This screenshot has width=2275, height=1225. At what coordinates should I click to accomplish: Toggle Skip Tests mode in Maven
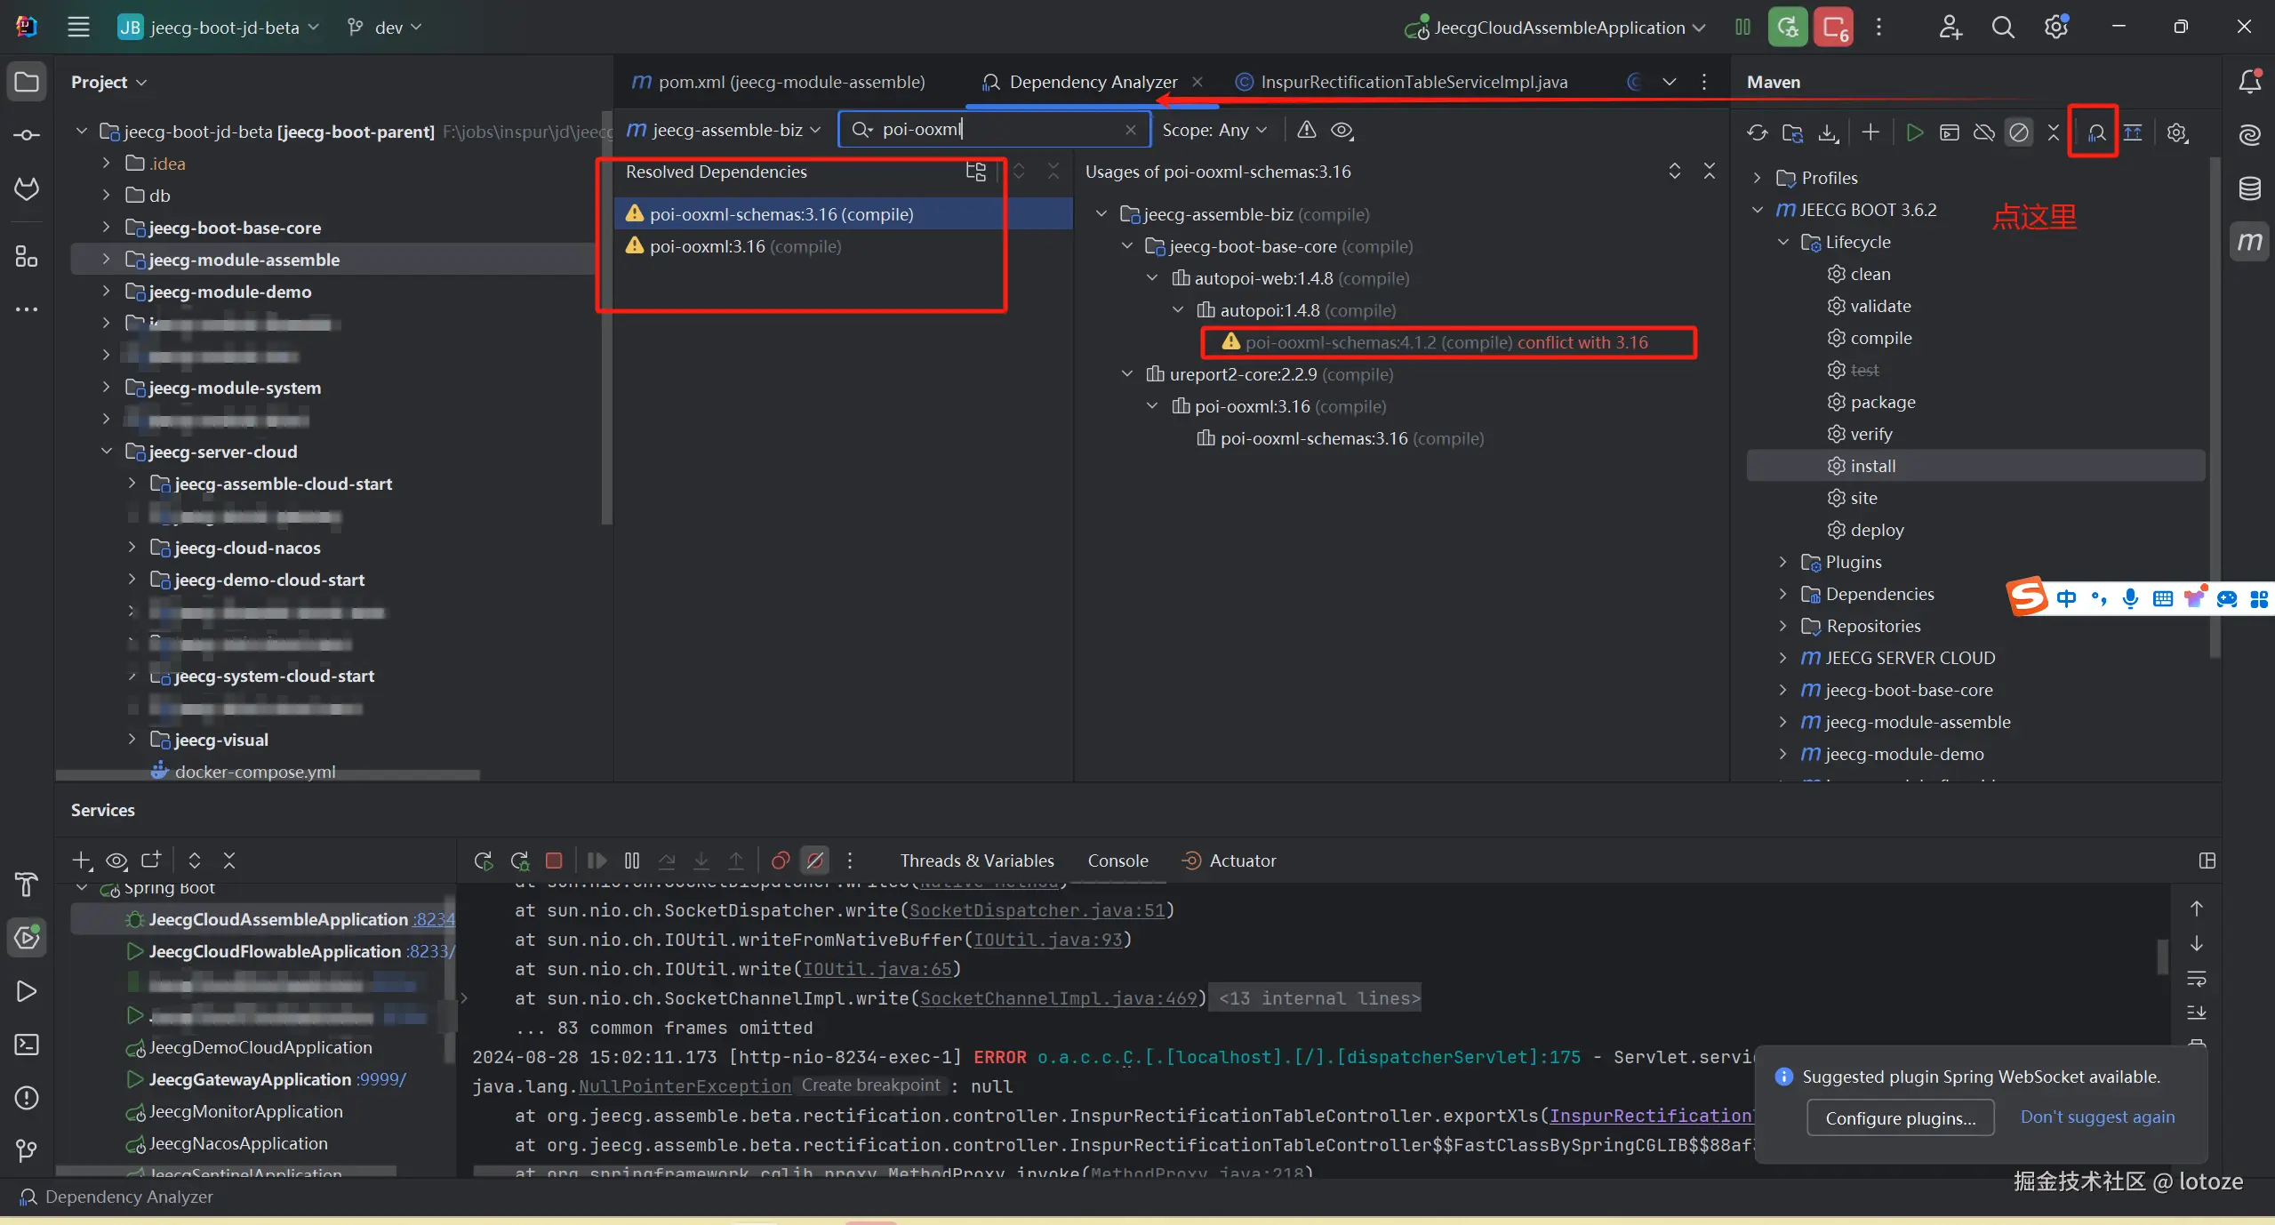[x=2019, y=132]
